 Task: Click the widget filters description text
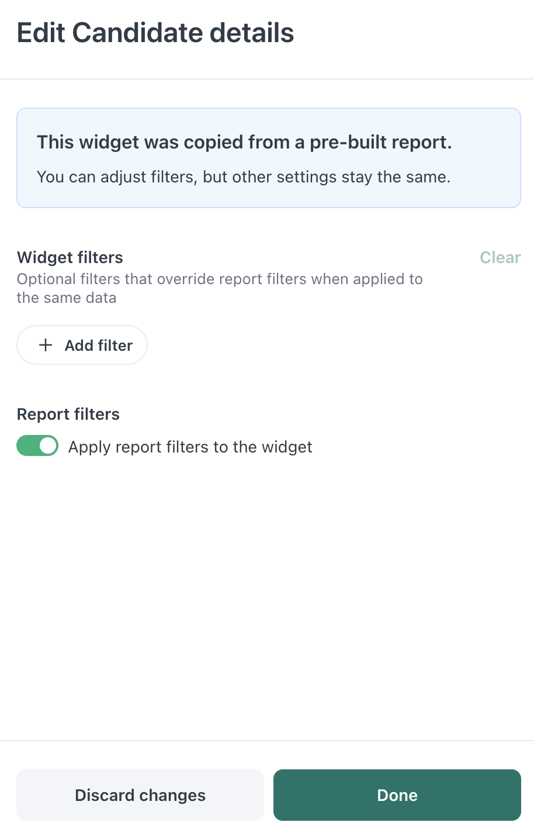[x=220, y=288]
